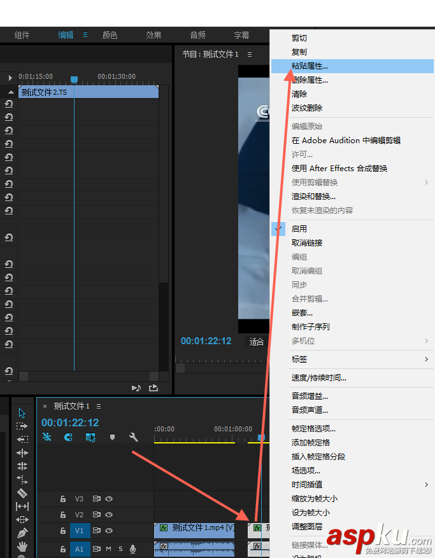435x558 pixels.
Task: Add a marker in timeline
Action: [x=112, y=437]
